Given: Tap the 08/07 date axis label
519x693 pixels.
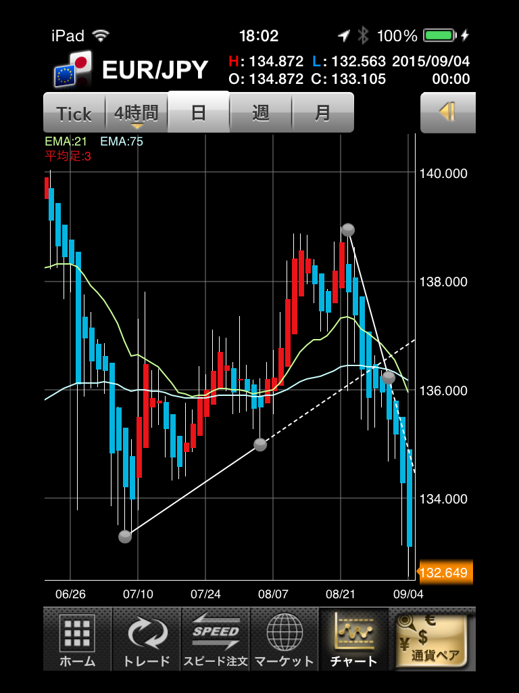Looking at the screenshot, I should click(273, 594).
